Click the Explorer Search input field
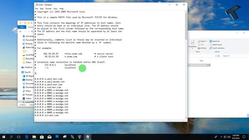This screenshot has width=249, height=140. point(235,56)
